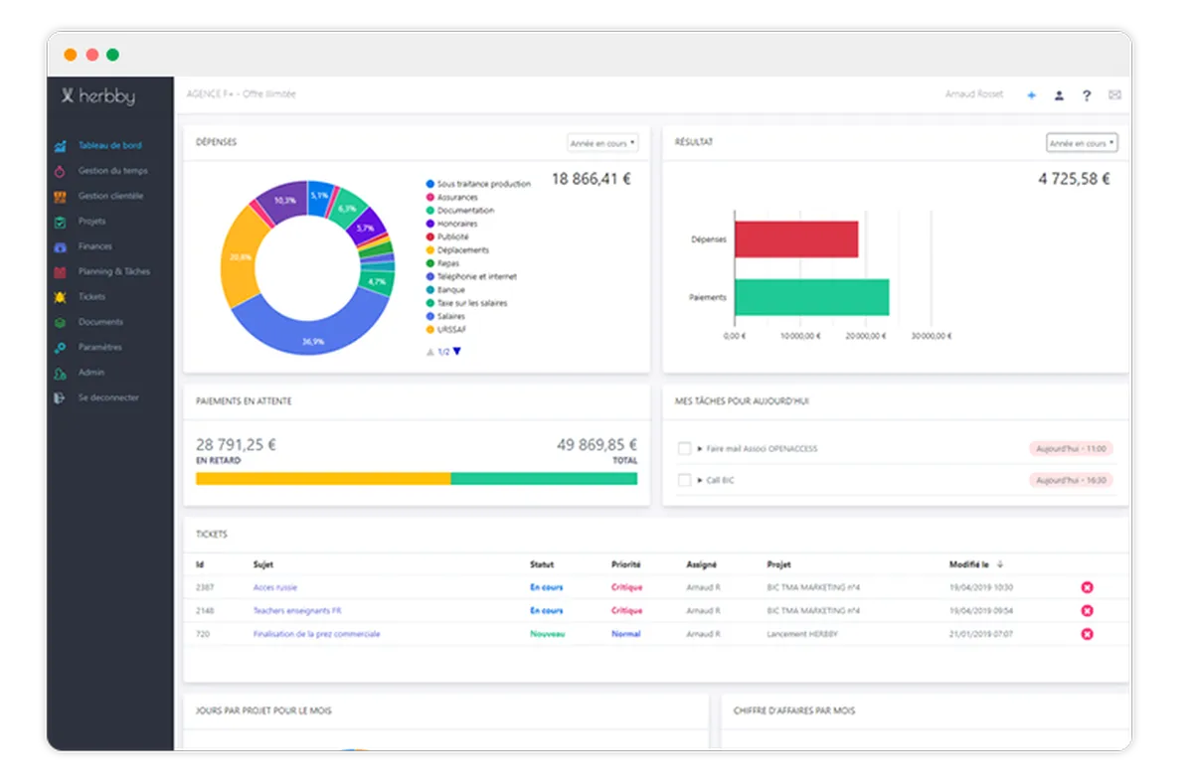Click the Admin users icon
The width and height of the screenshot is (1193, 782).
coord(60,373)
